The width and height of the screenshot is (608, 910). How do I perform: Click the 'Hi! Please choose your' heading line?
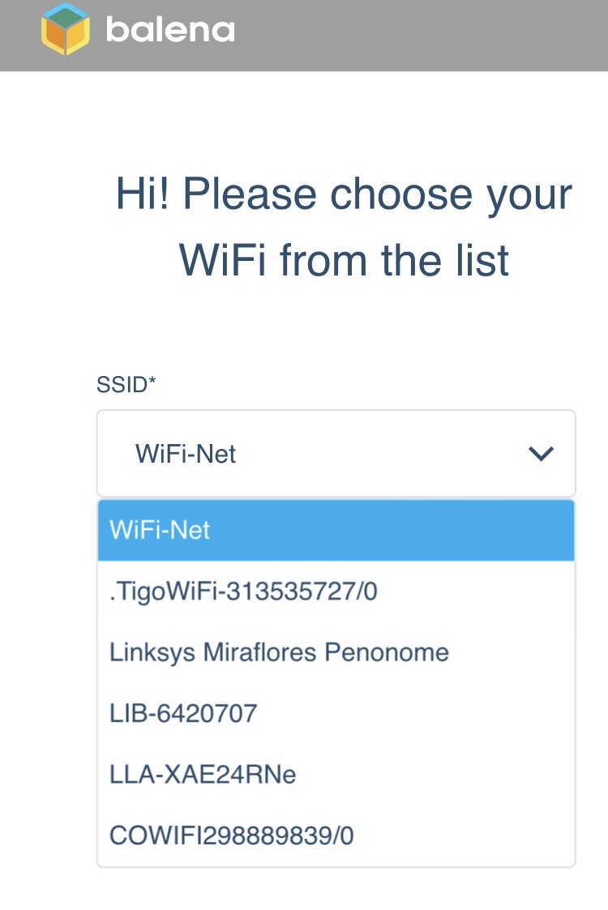point(344,194)
